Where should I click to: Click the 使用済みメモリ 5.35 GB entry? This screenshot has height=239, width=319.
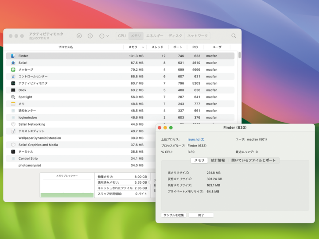pos(122,182)
